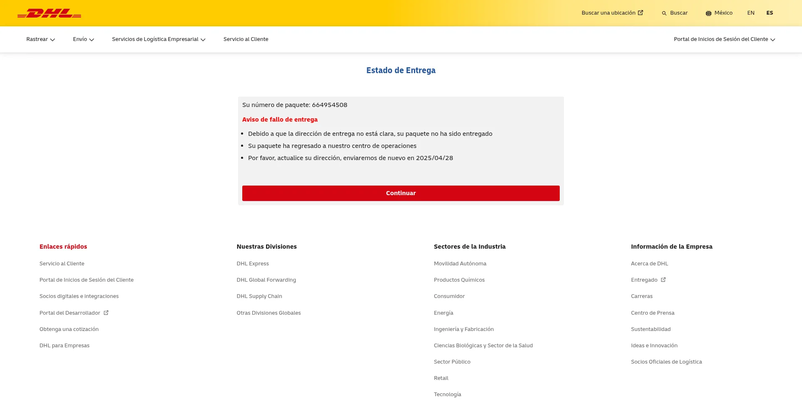802x415 pixels.
Task: Open Socios digitales e integraciones link
Action: pyautogui.click(x=79, y=296)
